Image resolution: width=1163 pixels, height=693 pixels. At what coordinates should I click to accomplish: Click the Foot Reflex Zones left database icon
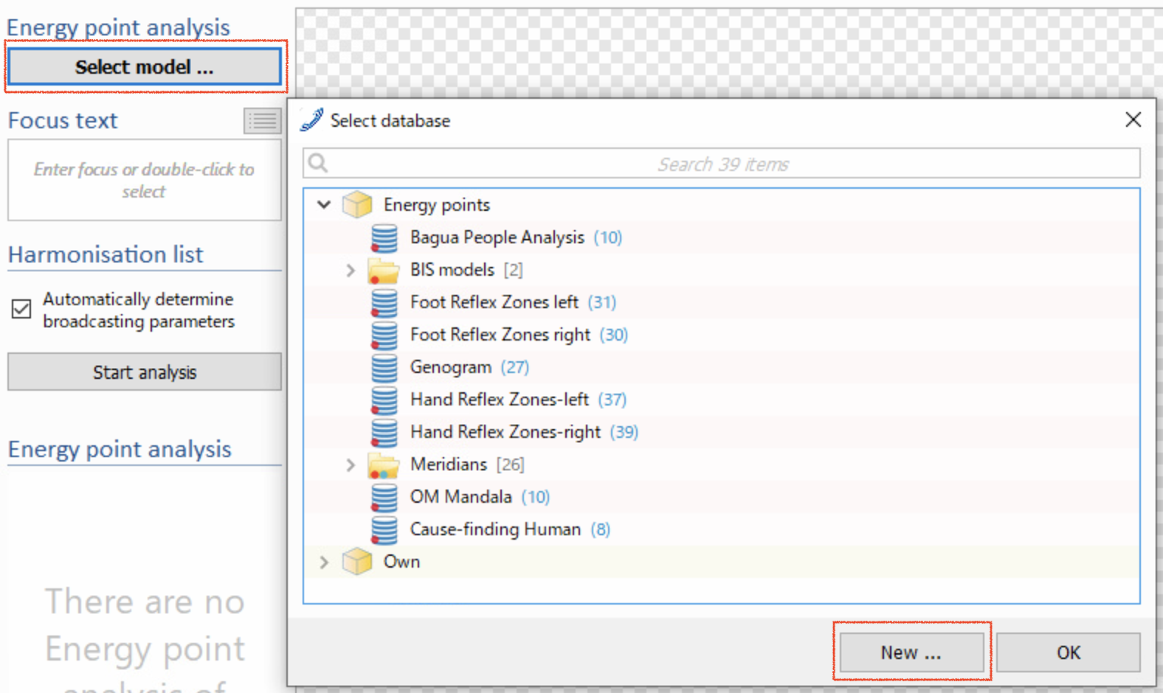point(384,302)
